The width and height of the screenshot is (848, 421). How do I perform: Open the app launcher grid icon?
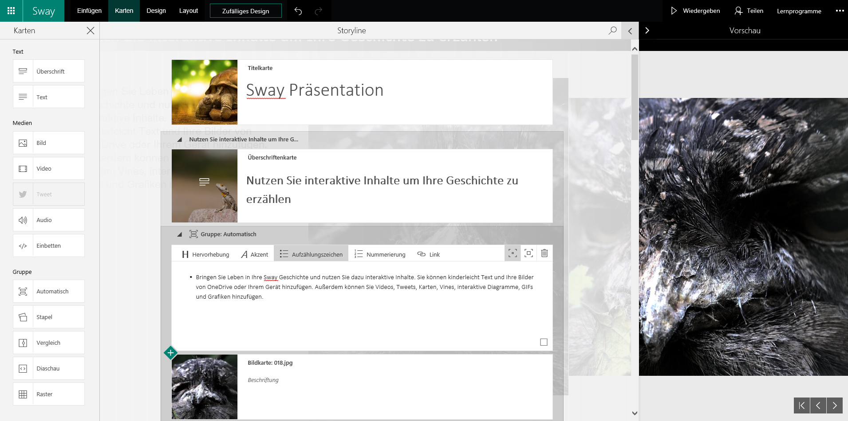click(x=11, y=11)
